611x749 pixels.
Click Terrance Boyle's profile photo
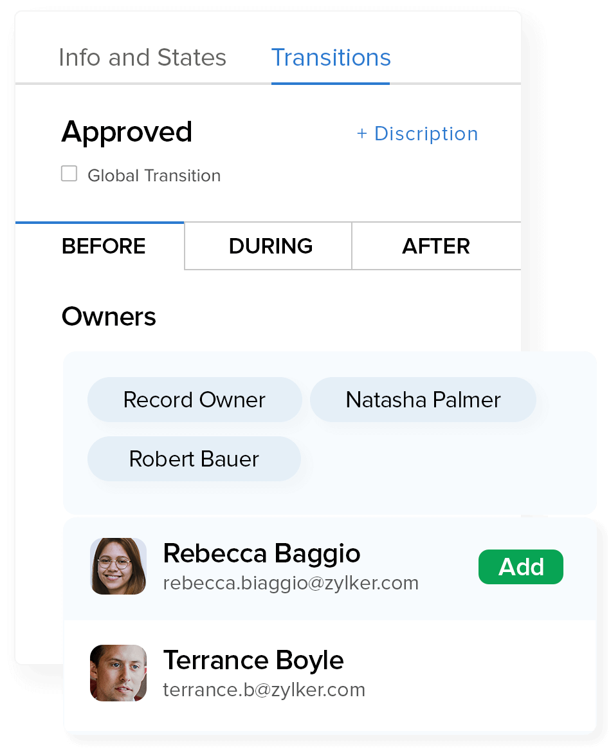[x=118, y=673]
